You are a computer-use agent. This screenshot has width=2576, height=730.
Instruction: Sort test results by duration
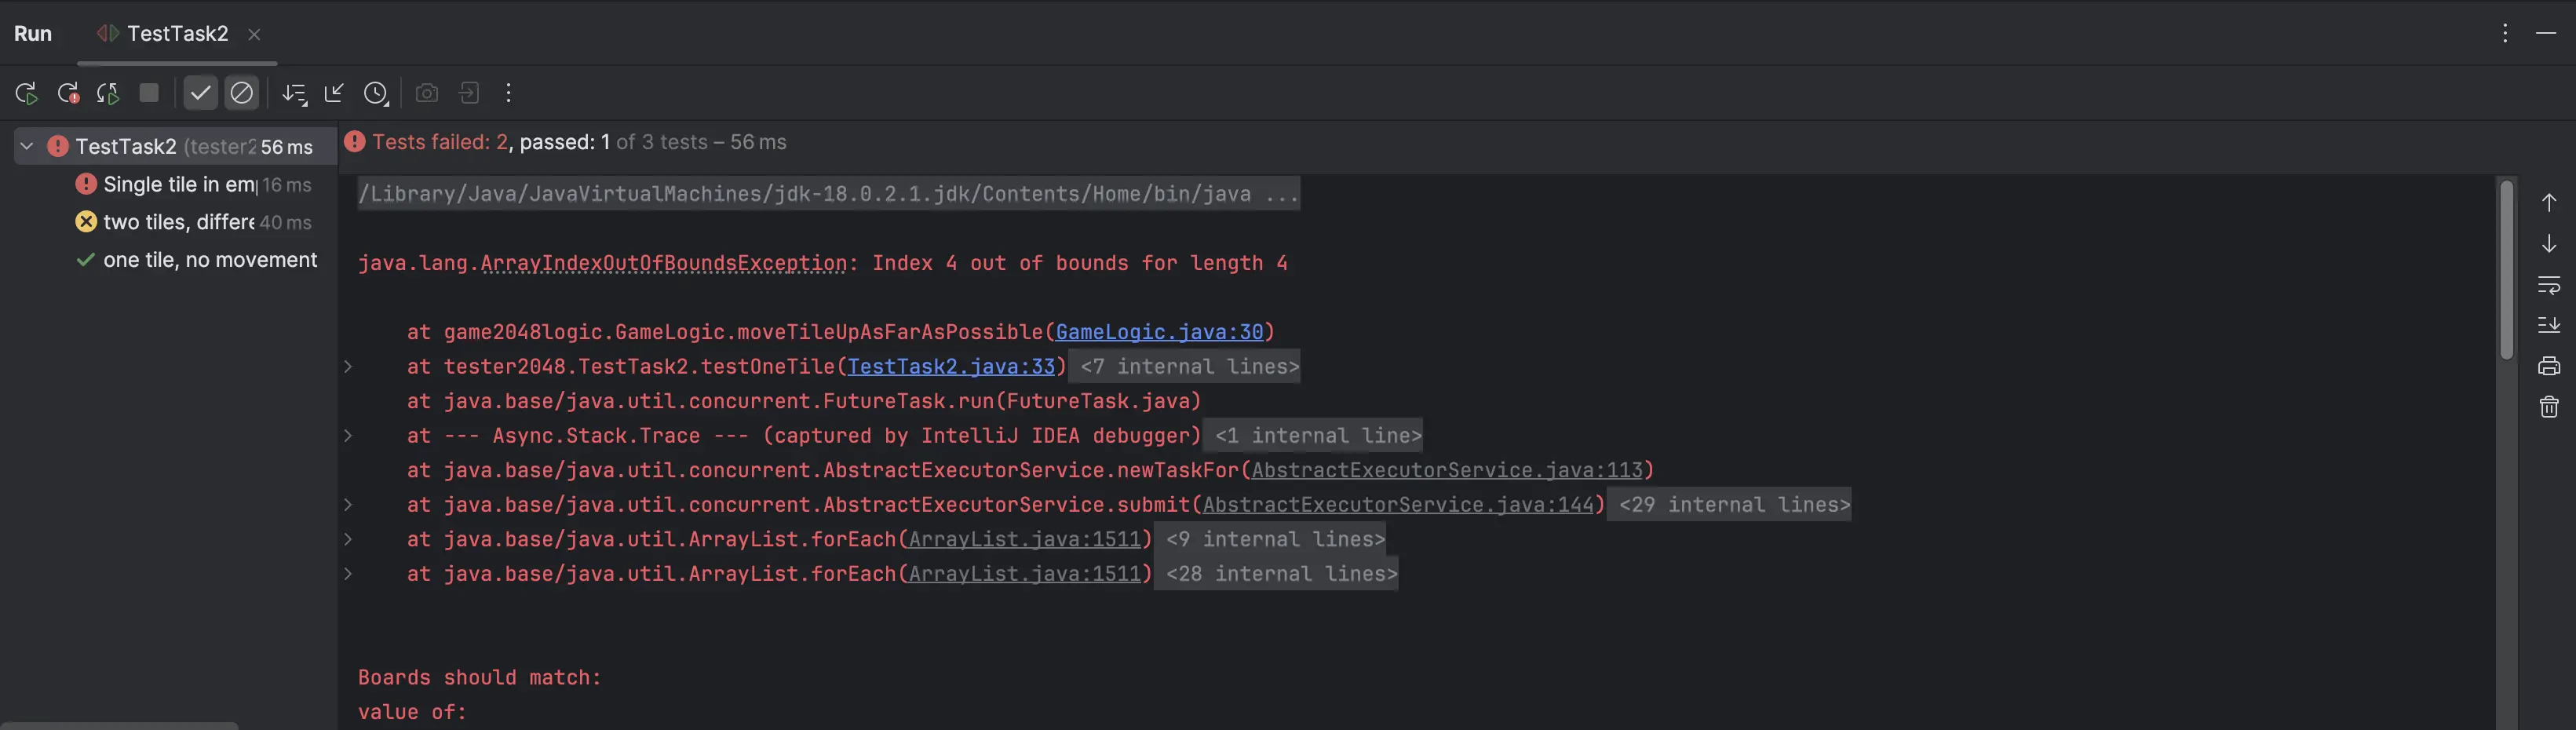pyautogui.click(x=294, y=93)
